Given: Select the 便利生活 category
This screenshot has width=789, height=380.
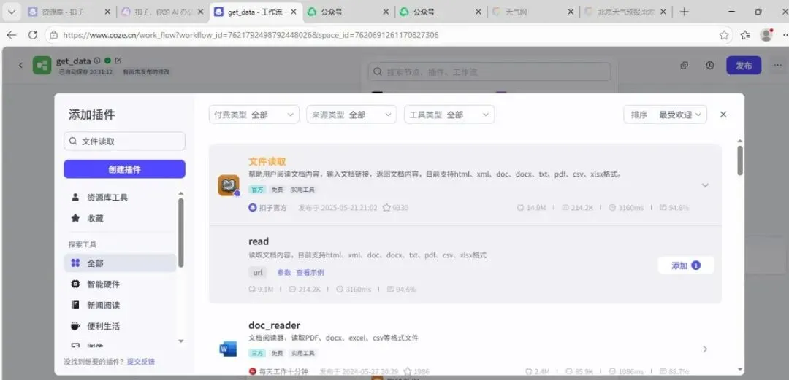Looking at the screenshot, I should click(x=120, y=326).
